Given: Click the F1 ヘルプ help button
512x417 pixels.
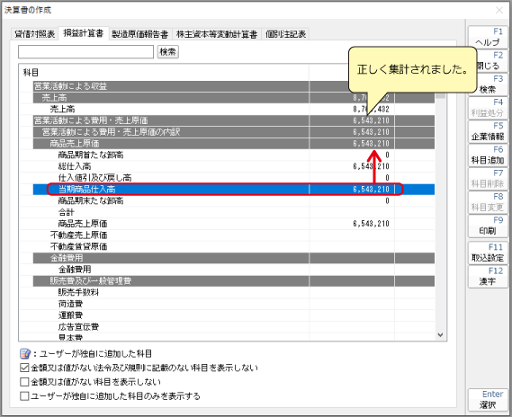Looking at the screenshot, I should (488, 37).
